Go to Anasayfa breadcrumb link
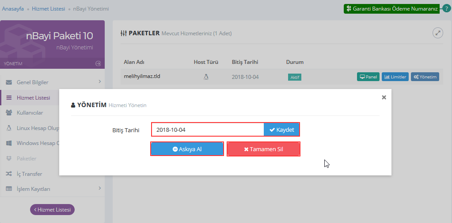Screen dimensions: 452x223 (13, 9)
